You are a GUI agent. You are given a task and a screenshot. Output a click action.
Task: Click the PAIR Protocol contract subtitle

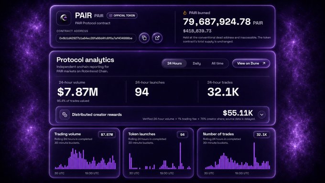click(93, 23)
